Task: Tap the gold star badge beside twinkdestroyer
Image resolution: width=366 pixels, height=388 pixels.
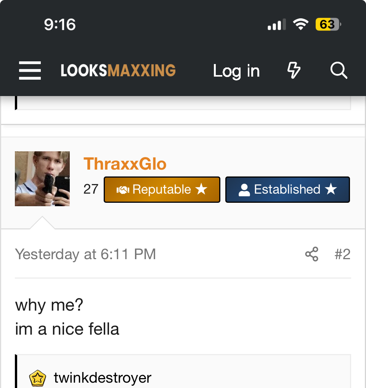Action: [38, 378]
